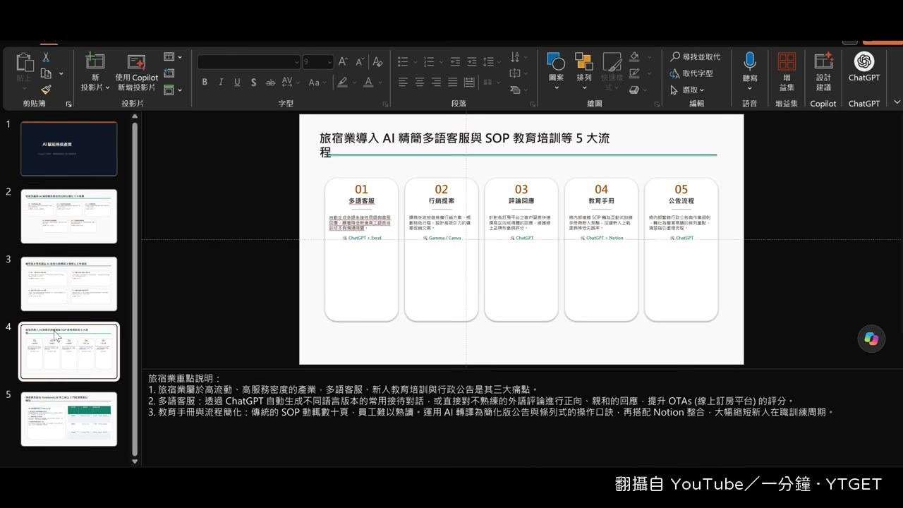Click the speaker notes area
Viewport: 903px width, 508px height.
coord(521,416)
